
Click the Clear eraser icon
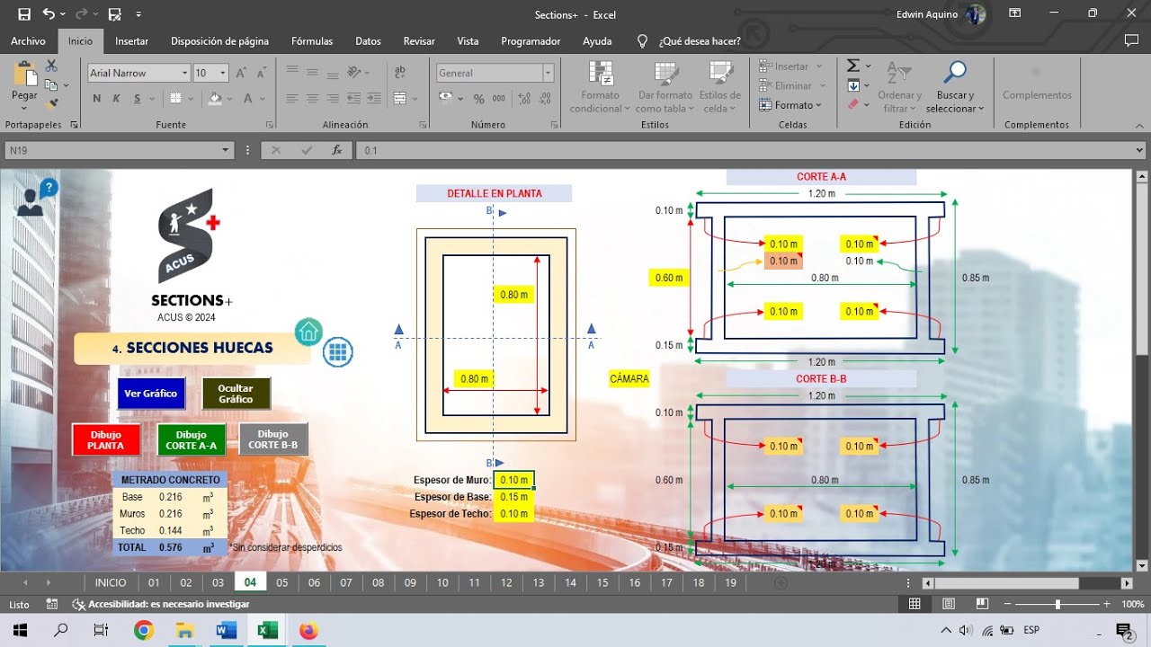click(x=853, y=104)
